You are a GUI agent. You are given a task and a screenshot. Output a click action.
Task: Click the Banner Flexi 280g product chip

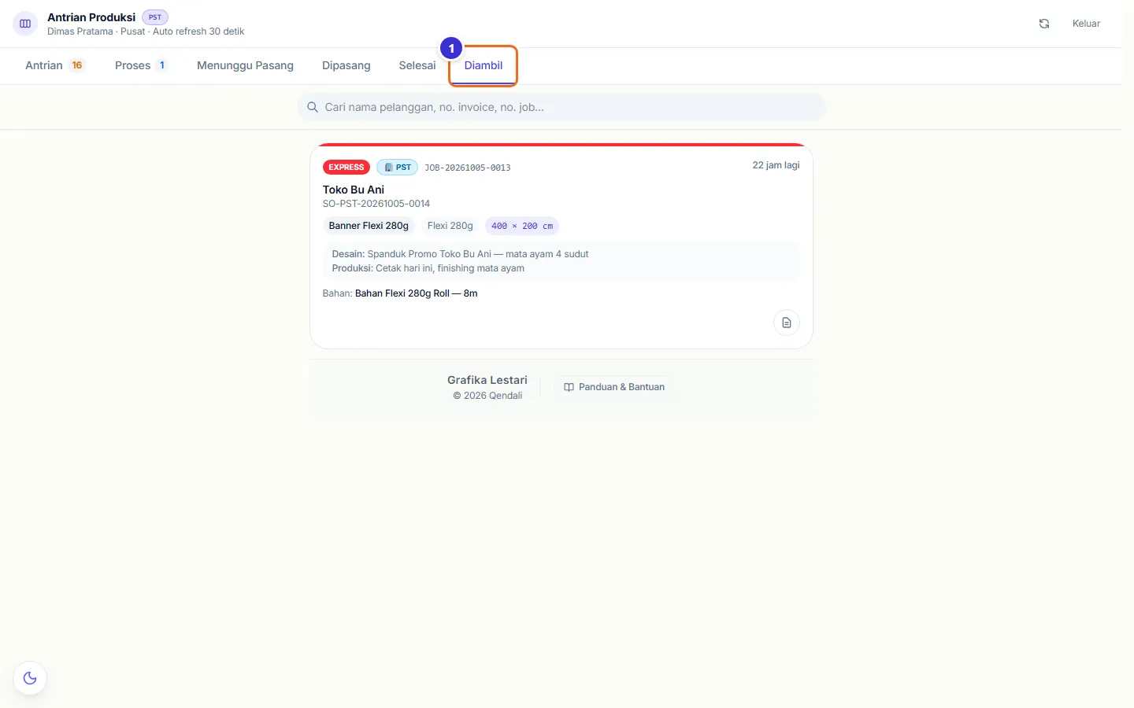pyautogui.click(x=369, y=226)
